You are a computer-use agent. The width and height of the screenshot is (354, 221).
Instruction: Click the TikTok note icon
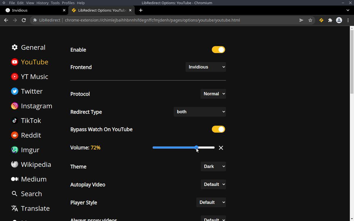tap(14, 121)
